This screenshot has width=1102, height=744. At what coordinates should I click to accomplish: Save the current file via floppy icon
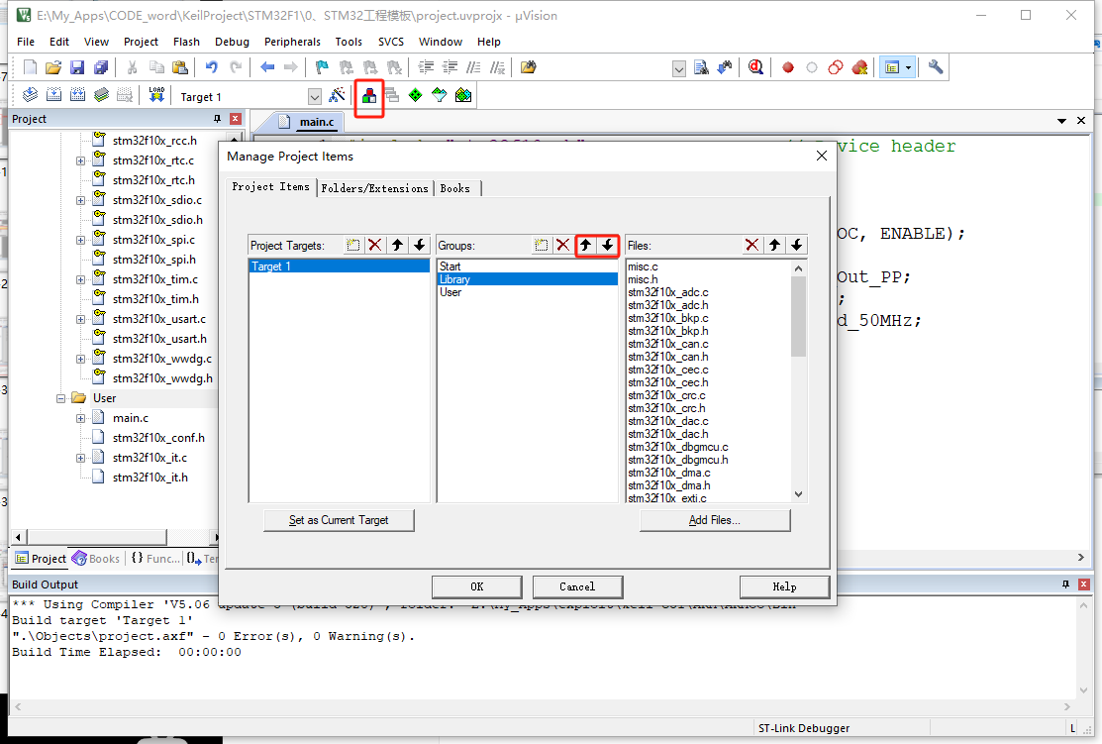tap(77, 67)
